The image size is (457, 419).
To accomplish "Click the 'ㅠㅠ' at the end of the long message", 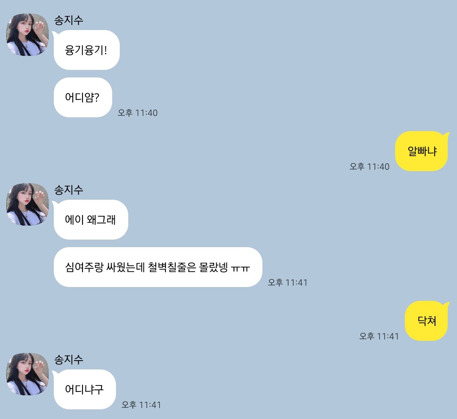I will (241, 268).
